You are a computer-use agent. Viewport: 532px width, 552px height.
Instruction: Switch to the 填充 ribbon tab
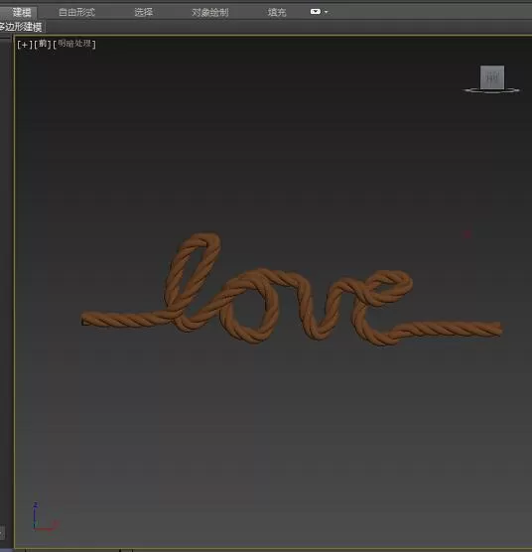(x=277, y=12)
